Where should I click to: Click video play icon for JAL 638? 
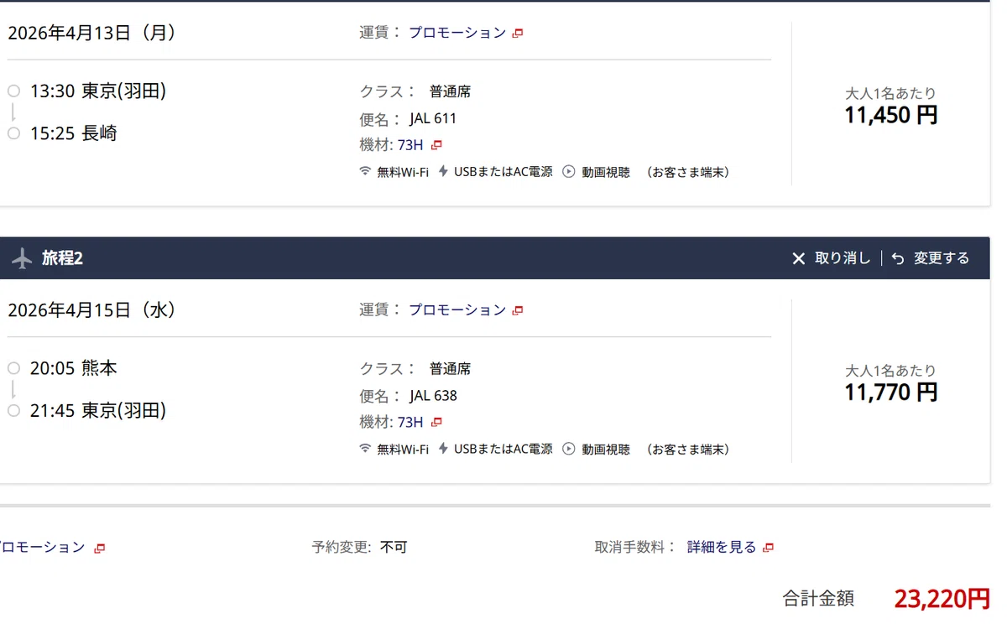click(568, 448)
